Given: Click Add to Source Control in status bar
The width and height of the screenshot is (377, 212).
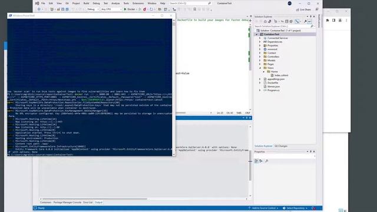Looking at the screenshot, I should coord(263,208).
